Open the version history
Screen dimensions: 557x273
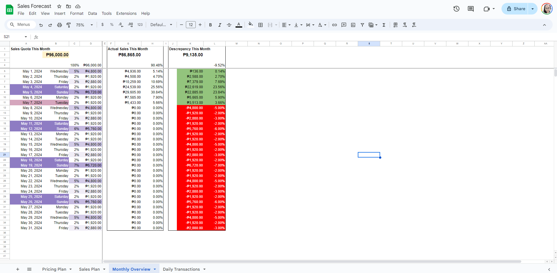point(457,9)
